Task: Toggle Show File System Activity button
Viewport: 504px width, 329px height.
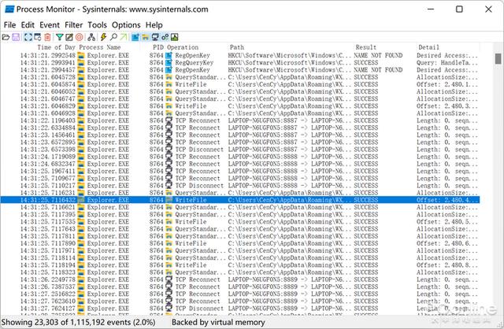Action: pyautogui.click(x=145, y=37)
